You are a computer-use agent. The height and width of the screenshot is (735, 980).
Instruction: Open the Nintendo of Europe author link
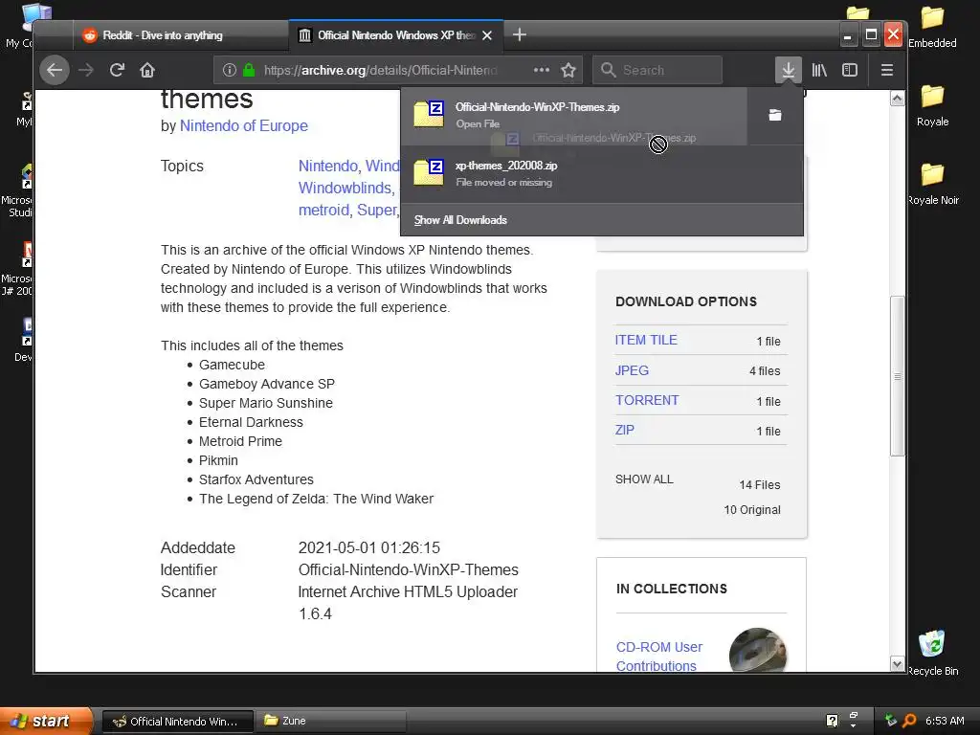click(244, 125)
